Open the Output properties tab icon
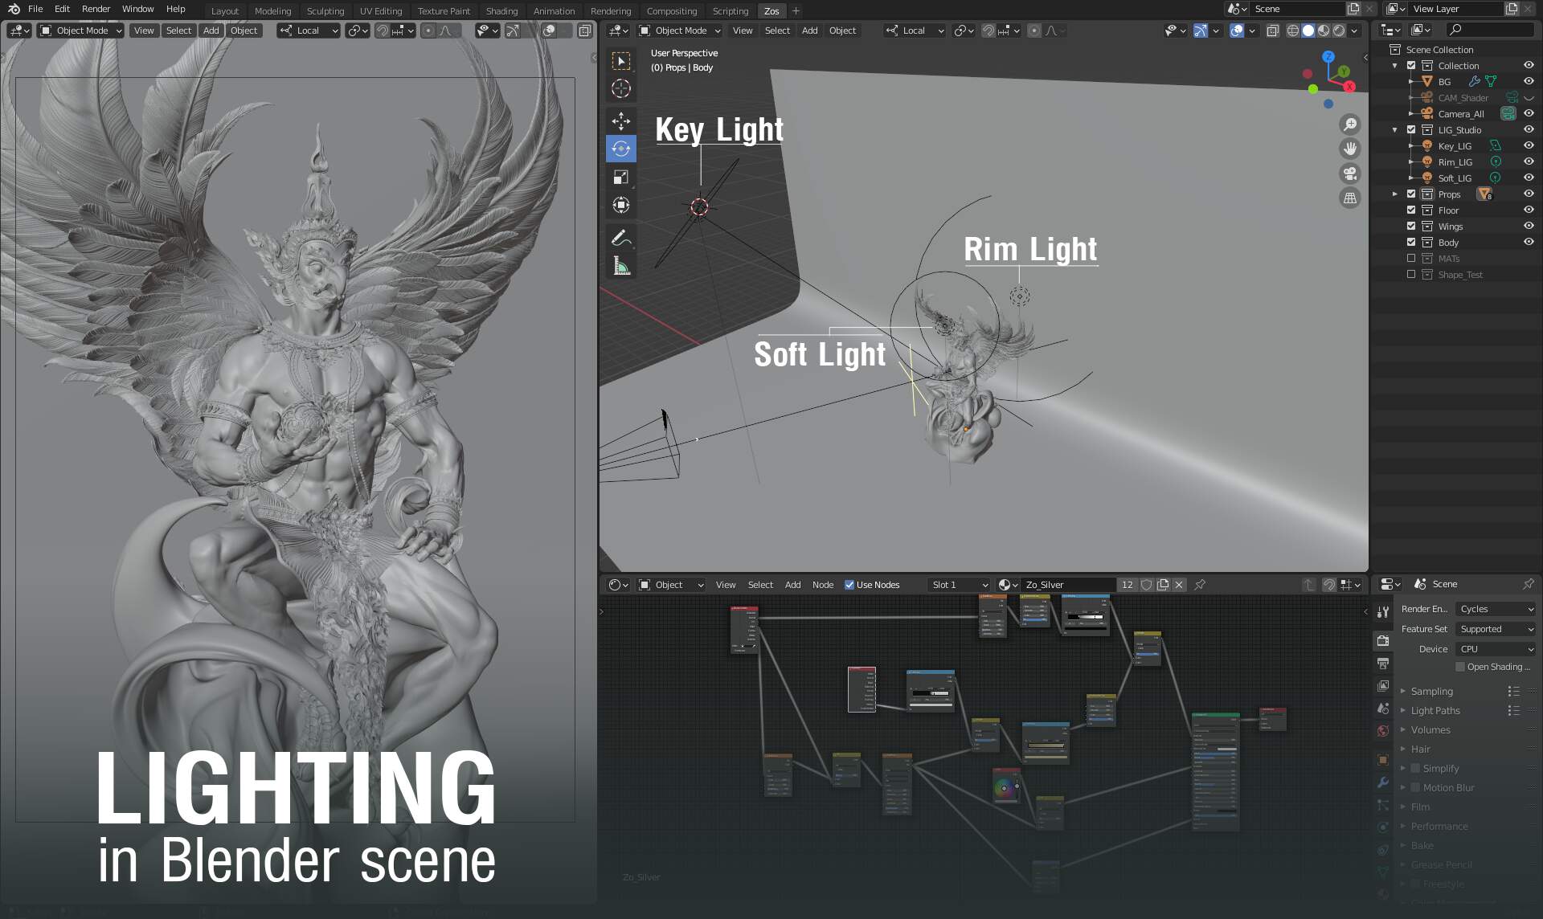Viewport: 1543px width, 919px height. pyautogui.click(x=1383, y=663)
